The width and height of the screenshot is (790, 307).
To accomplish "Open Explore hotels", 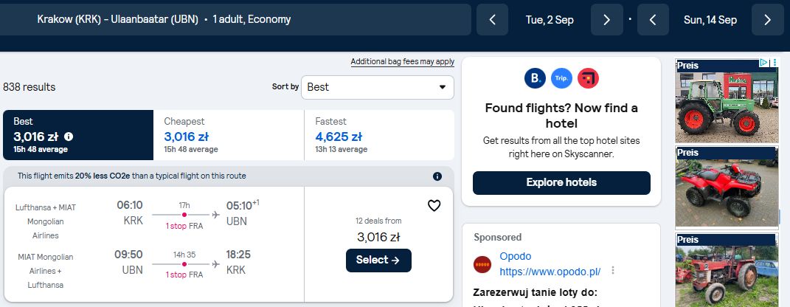I will tap(561, 182).
